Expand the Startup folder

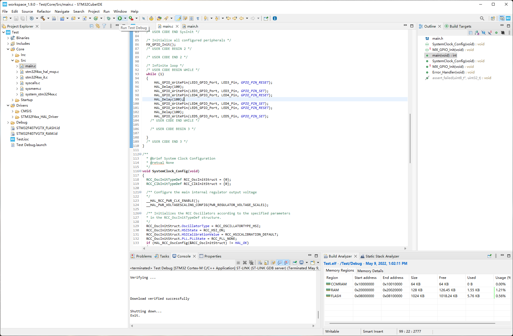coord(12,100)
